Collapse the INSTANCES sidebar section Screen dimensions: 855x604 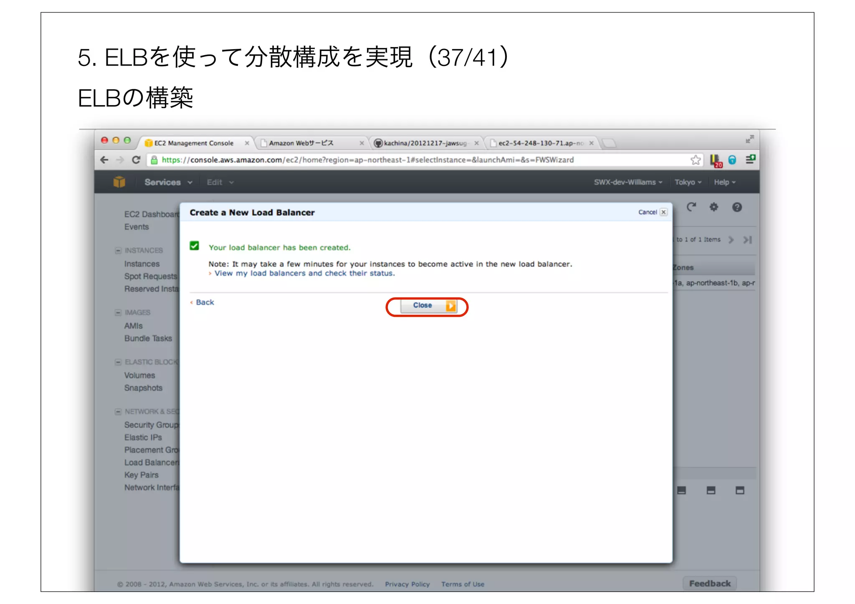point(118,250)
